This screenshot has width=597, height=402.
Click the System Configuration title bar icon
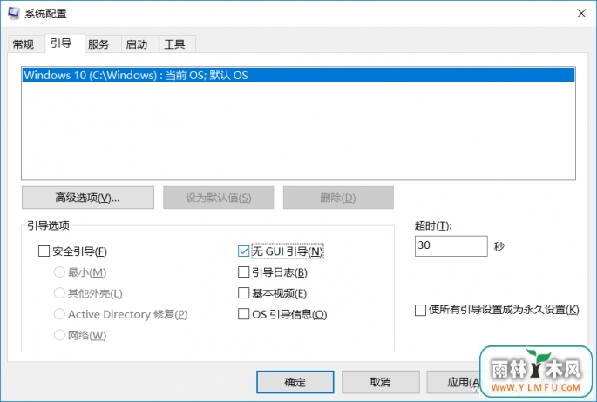[14, 13]
